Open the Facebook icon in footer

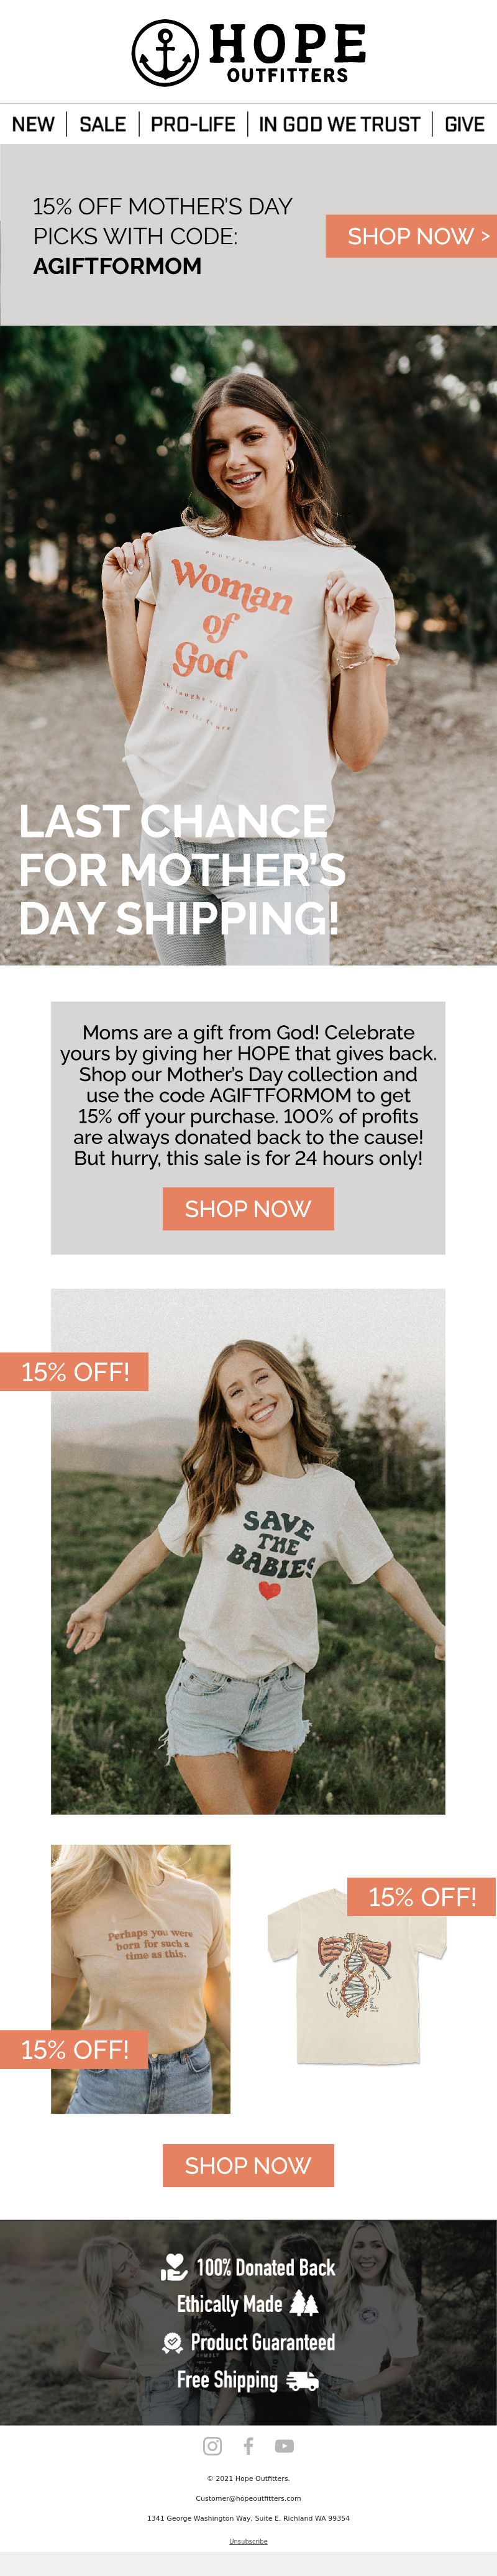tap(248, 2446)
